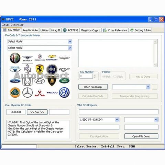The image size is (165, 165).
Task: Expand the Select Model dropdown
Action: pyautogui.click(x=70, y=42)
